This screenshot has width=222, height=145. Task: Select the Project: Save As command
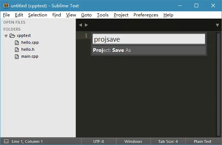pos(149,50)
